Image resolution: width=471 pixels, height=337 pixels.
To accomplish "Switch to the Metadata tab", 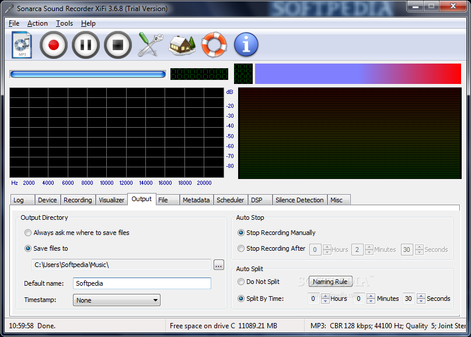I will [196, 200].
